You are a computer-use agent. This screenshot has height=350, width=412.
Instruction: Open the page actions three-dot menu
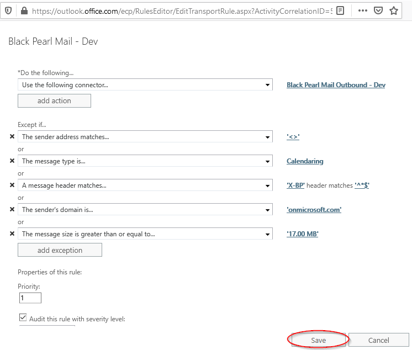[362, 10]
